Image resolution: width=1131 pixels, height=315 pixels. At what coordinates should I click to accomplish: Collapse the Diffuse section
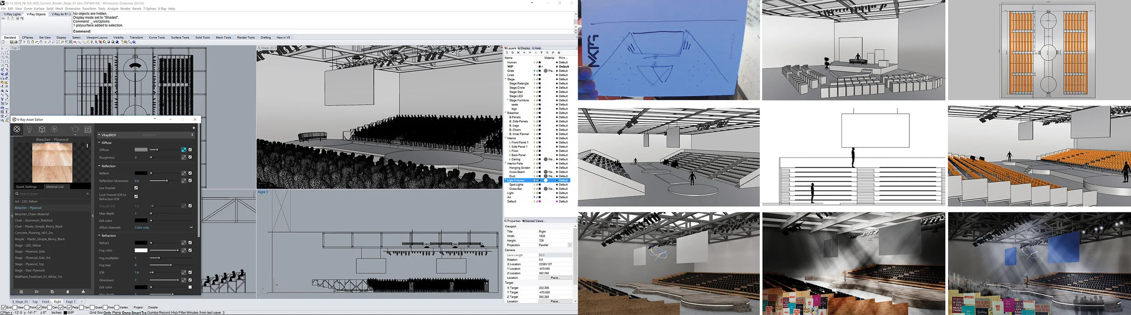[100, 142]
